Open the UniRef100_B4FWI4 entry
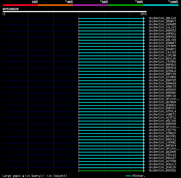Viewport: 181px width, 178px height. click(162, 146)
